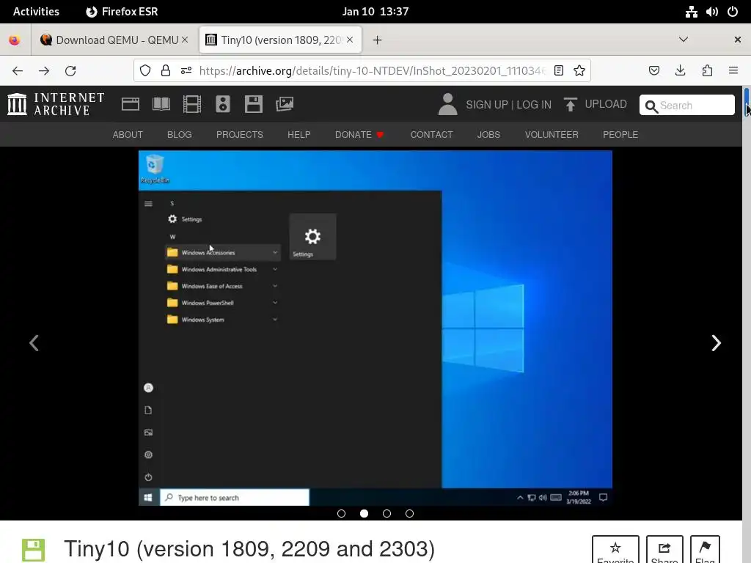Open the Texts book icon
The width and height of the screenshot is (751, 563).
click(161, 104)
